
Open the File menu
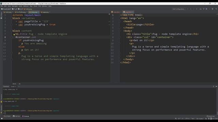pyautogui.click(x=2, y=6)
